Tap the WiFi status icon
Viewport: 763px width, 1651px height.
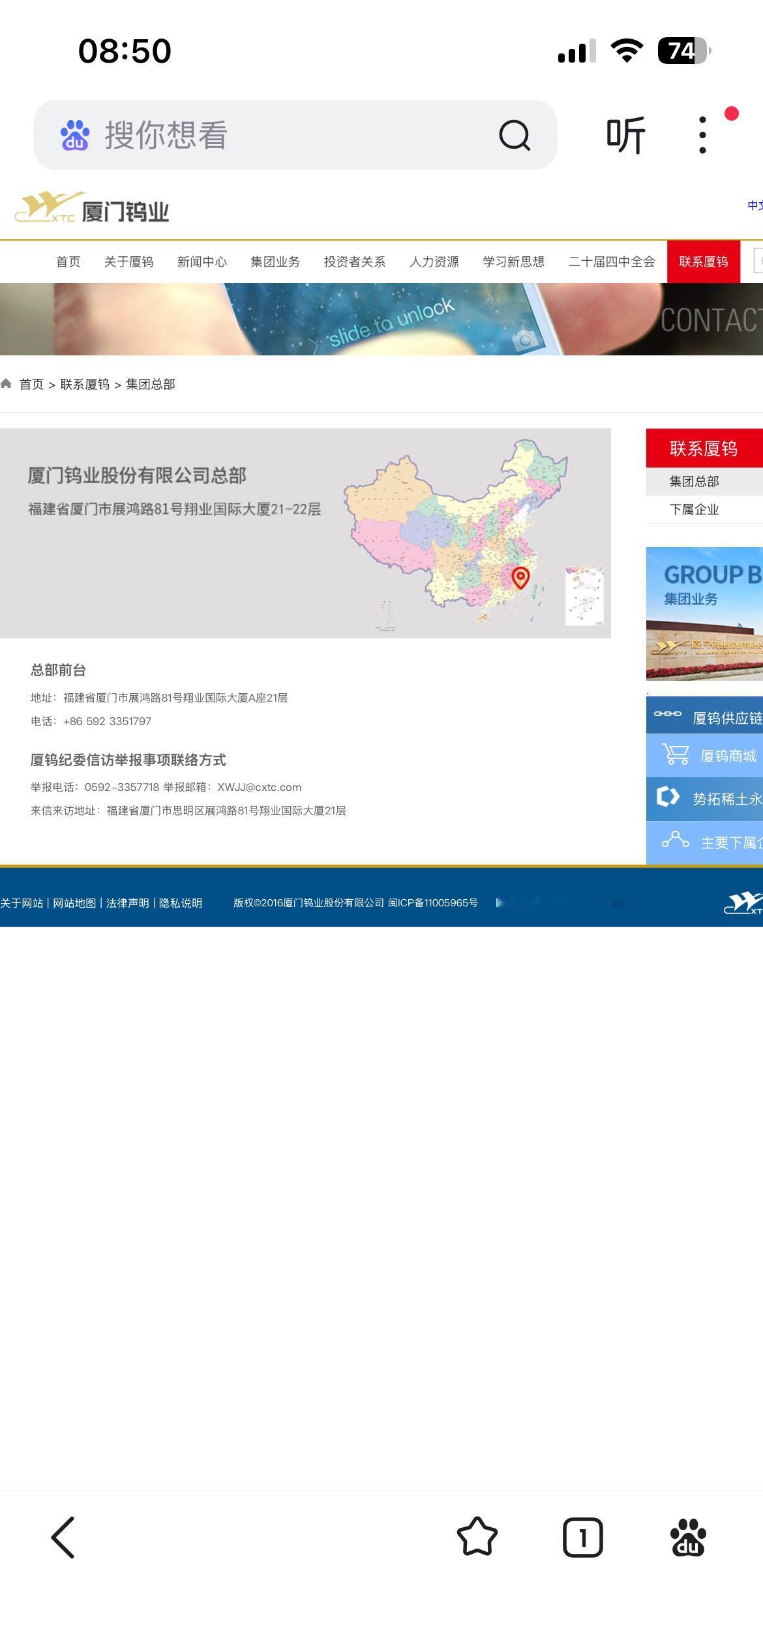click(627, 50)
